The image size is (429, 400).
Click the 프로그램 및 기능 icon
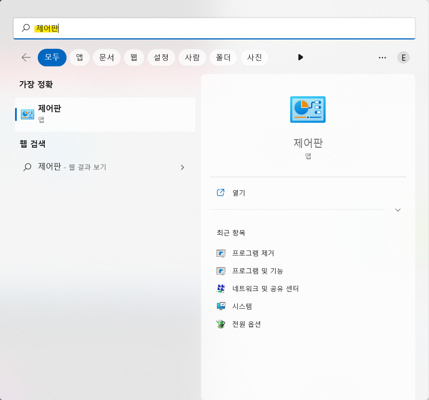(x=221, y=271)
